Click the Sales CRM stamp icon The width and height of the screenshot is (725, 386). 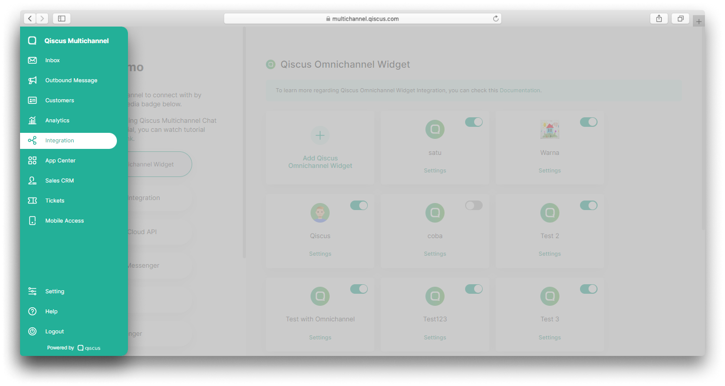tap(32, 180)
